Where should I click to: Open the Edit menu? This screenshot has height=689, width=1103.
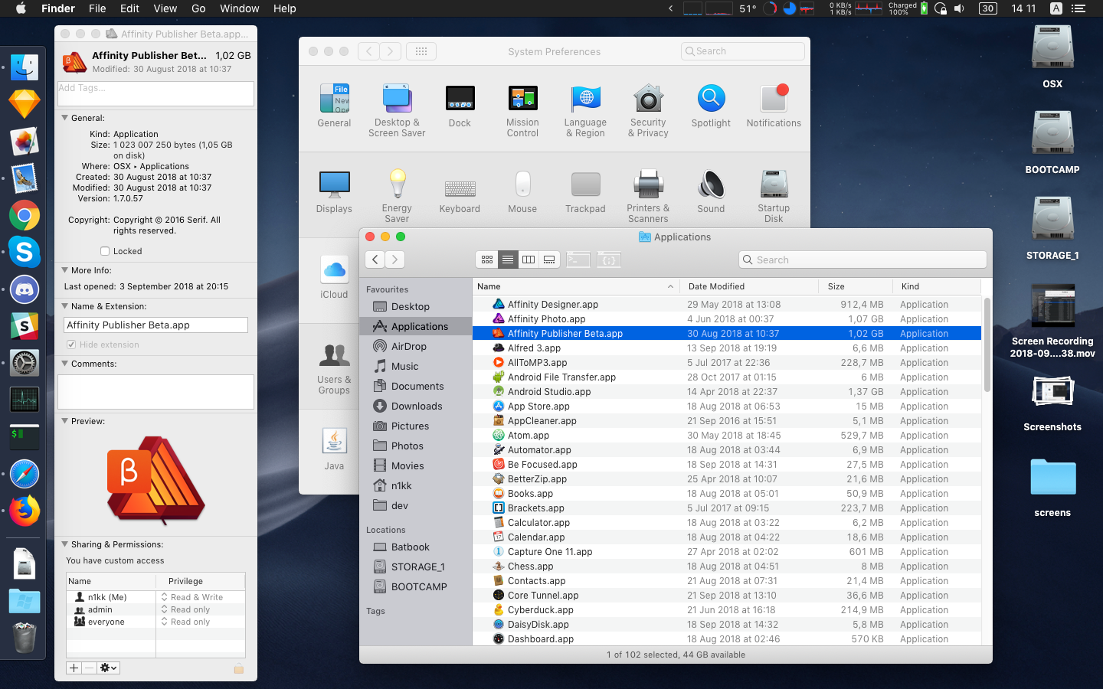(x=129, y=8)
